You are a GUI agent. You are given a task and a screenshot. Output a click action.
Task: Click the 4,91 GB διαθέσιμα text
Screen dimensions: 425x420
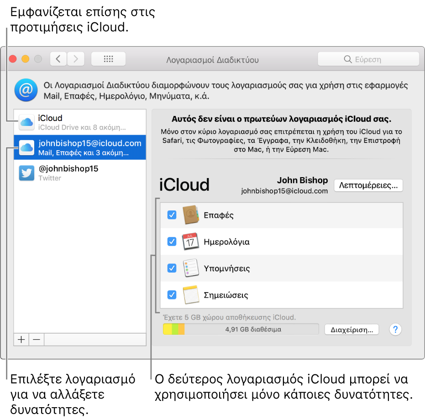click(x=253, y=330)
